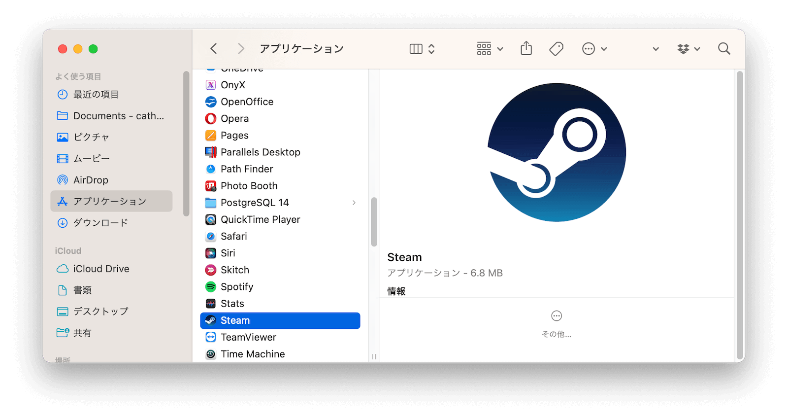Click the QuickTime Player app icon
This screenshot has height=419, width=788.
click(x=211, y=219)
